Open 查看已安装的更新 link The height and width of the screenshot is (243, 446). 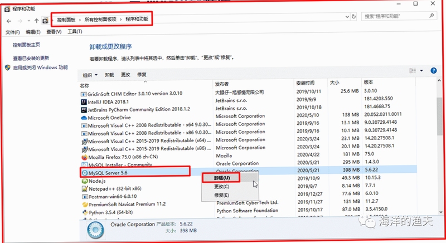coord(31,58)
